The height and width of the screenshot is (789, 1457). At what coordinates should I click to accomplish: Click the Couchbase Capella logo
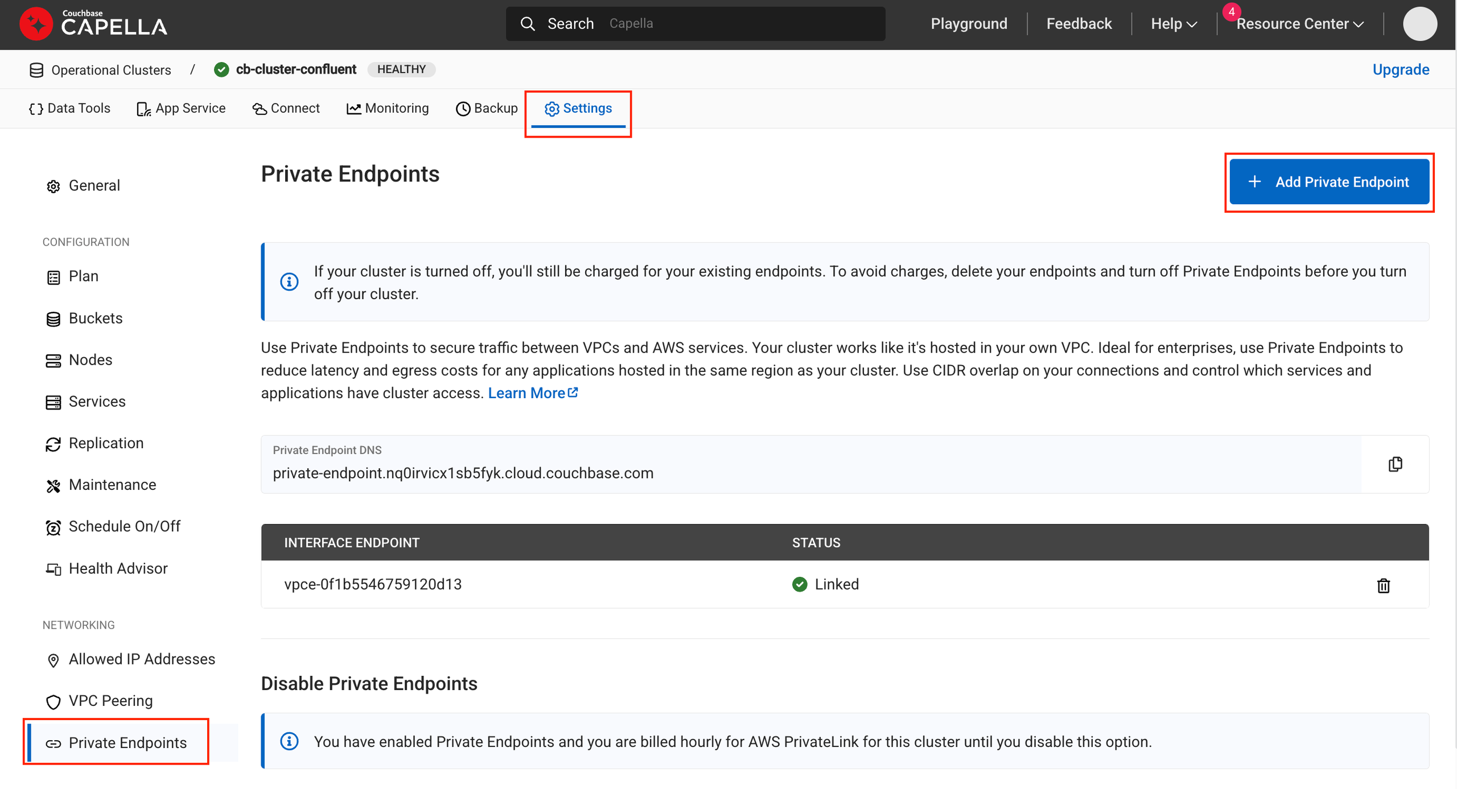(x=93, y=24)
